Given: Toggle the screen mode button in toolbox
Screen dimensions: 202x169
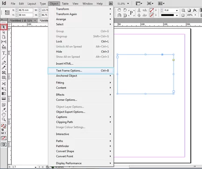Looking at the screenshot, I should [4, 145].
